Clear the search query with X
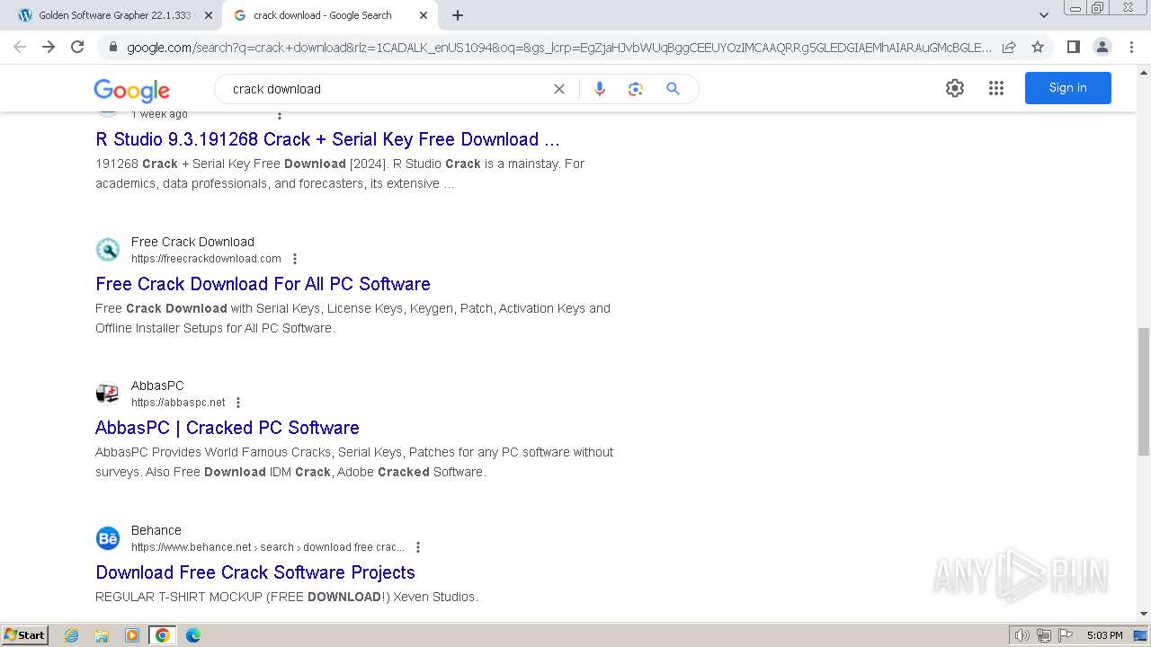 (559, 89)
